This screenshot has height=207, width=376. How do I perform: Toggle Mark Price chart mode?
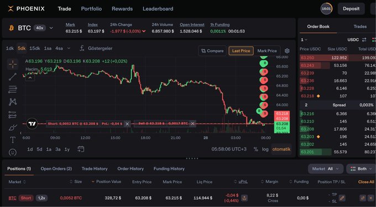(x=267, y=51)
